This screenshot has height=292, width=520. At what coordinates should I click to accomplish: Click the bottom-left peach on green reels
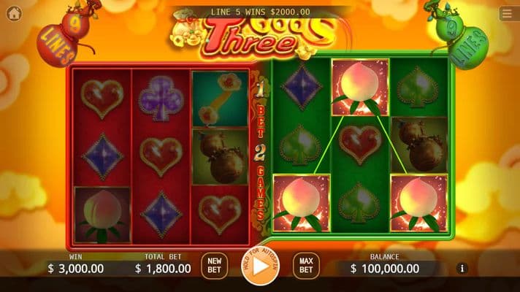(x=302, y=203)
